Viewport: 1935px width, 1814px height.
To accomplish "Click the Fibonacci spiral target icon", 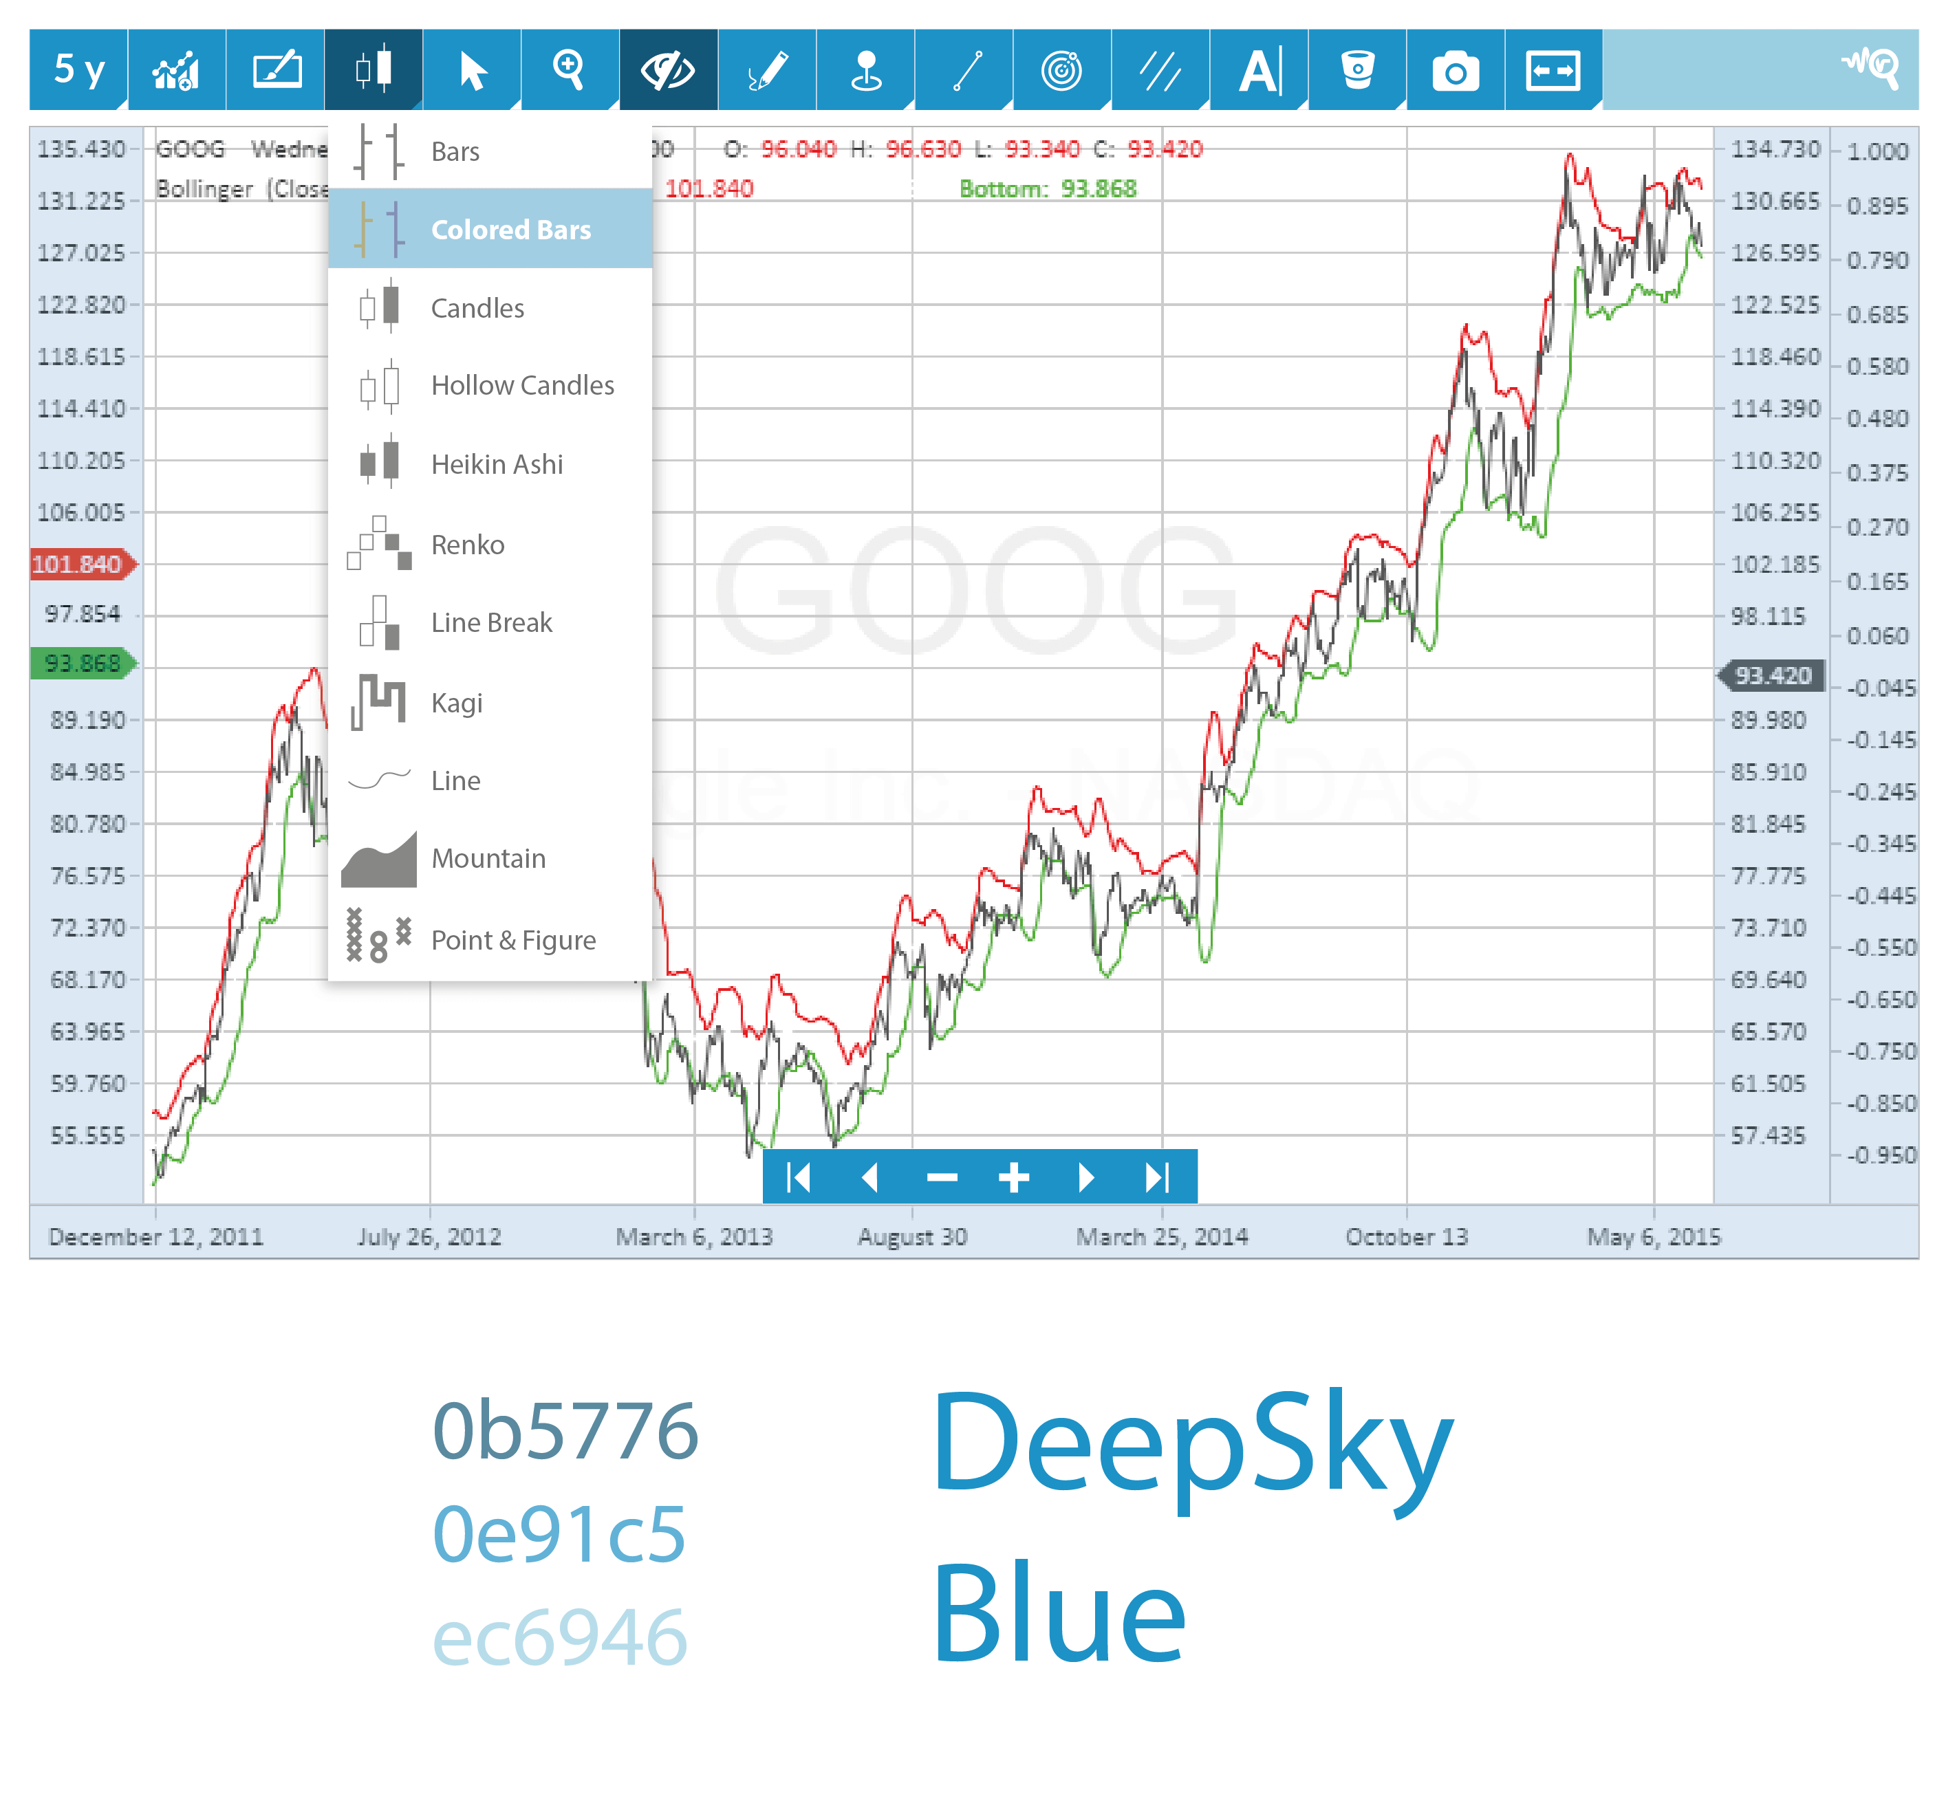I will tap(1062, 70).
